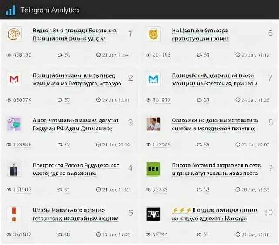Click the Telegram Analytics header title

(x=50, y=10)
